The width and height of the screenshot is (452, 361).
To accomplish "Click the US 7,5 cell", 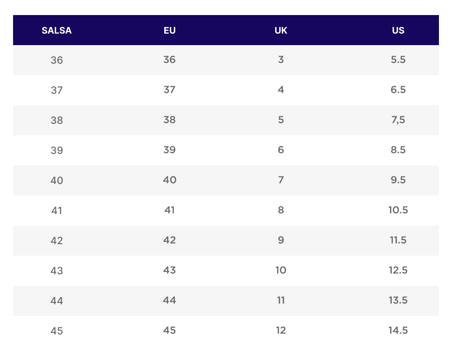I will tap(398, 120).
